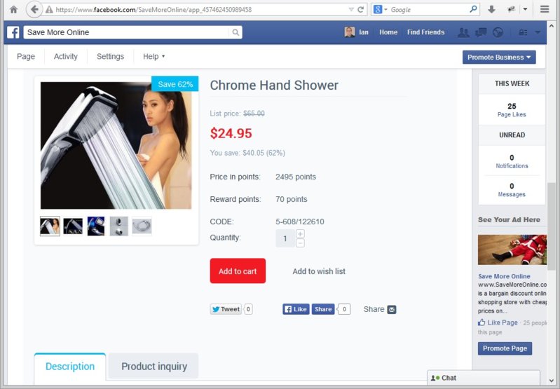The width and height of the screenshot is (560, 389).
Task: Open the Activity page tab
Action: coord(66,57)
